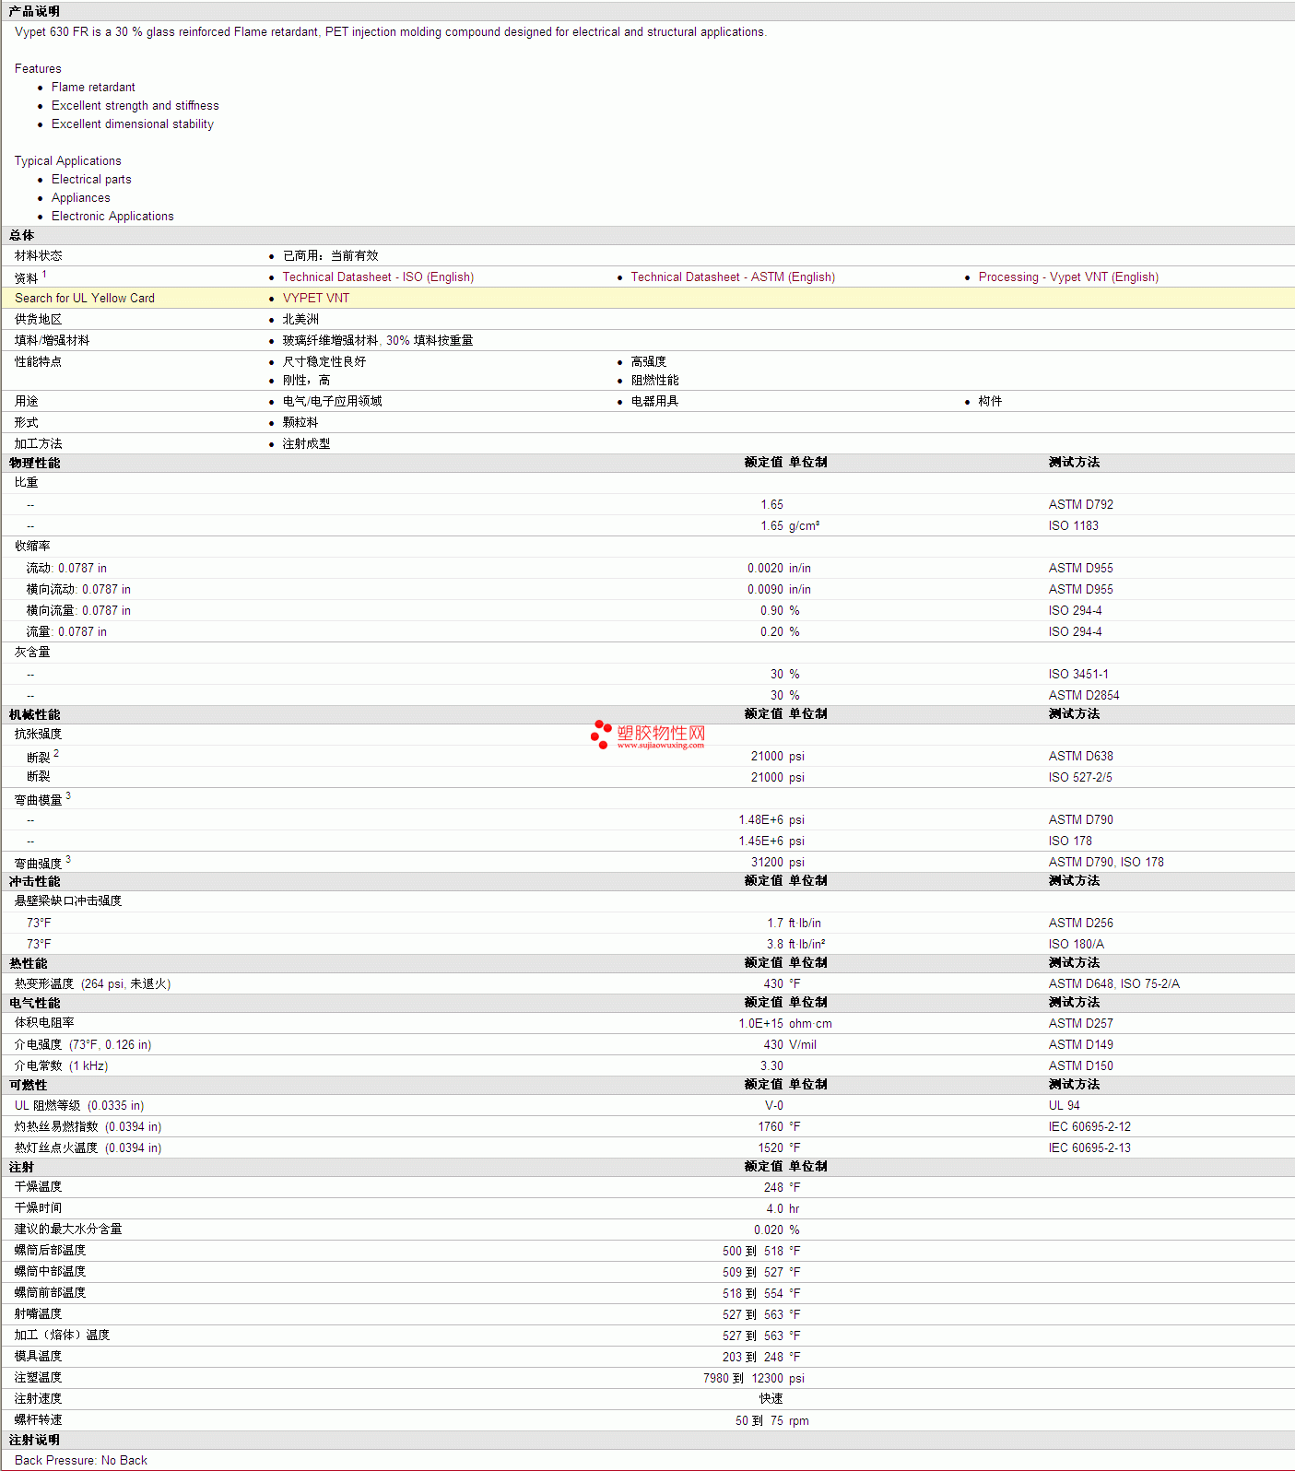
Task: Click the 已商用：当前有效 material status
Action: tap(331, 255)
